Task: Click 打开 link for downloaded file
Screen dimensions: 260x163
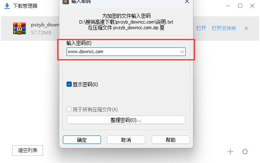Action: 201,28
